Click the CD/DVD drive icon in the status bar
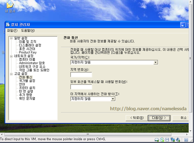This screenshot has height=143, width=194. (162, 140)
